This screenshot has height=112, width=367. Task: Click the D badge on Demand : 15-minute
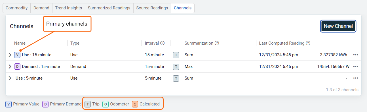click(17, 67)
